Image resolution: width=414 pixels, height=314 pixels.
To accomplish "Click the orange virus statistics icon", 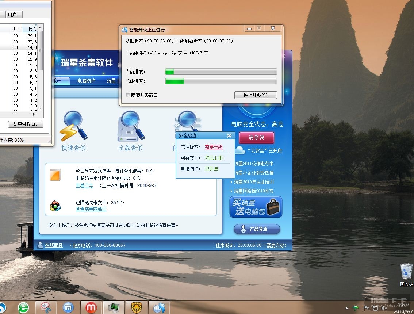I will tap(55, 175).
